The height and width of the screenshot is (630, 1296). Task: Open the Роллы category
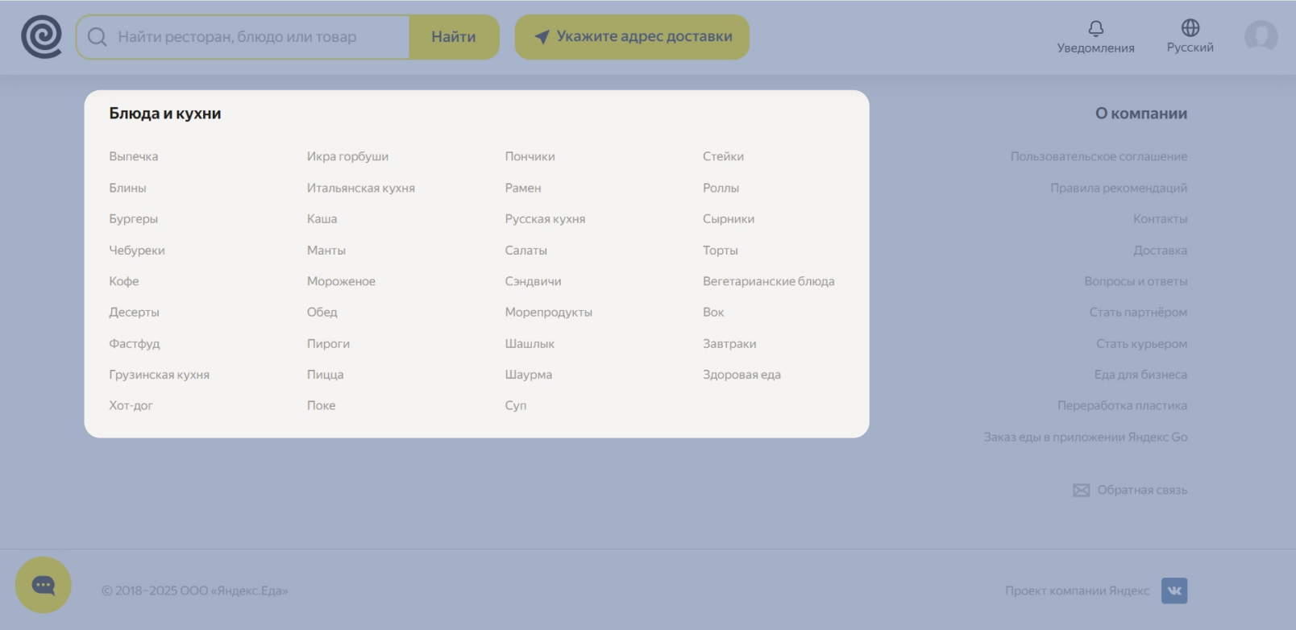click(x=721, y=188)
